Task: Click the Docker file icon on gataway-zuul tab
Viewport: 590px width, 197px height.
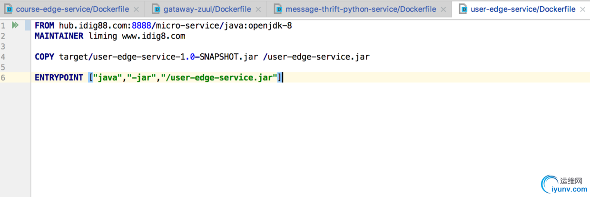Action: pos(156,9)
